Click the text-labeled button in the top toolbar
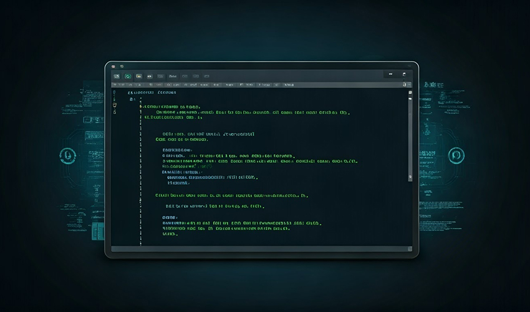Screen dimensions: 530x312 [173, 76]
